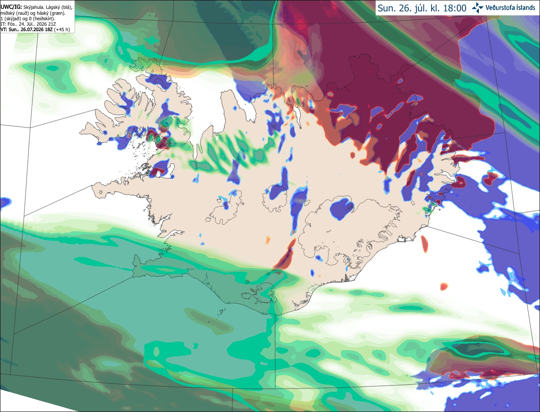Select the Sun. 26. júl. kl. 18:00 timestamp

click(x=422, y=8)
